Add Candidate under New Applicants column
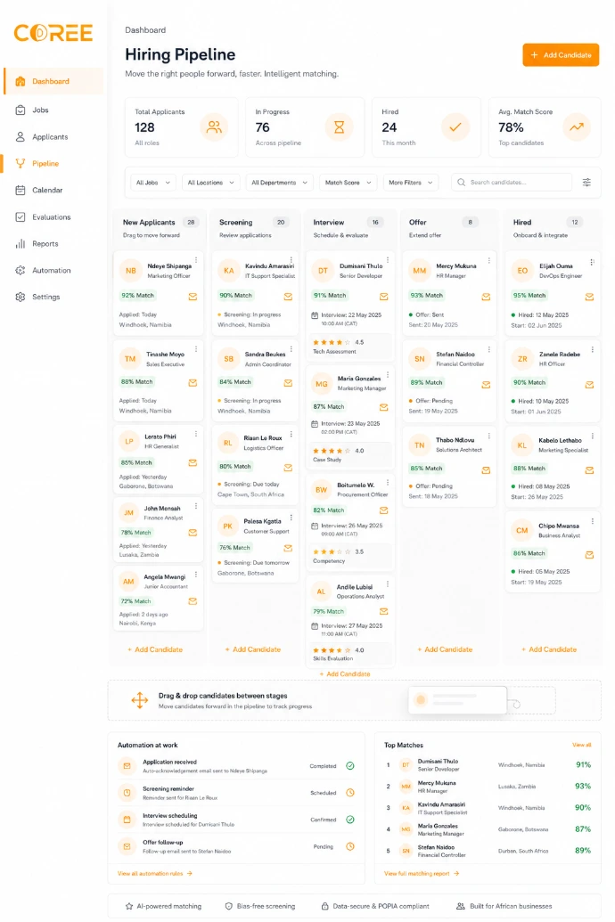Image resolution: width=615 pixels, height=922 pixels. 155,649
